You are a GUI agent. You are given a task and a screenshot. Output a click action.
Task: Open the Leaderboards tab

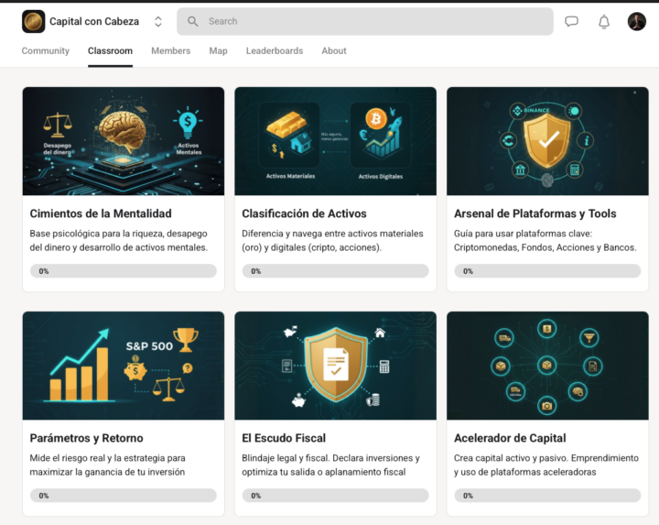point(275,51)
